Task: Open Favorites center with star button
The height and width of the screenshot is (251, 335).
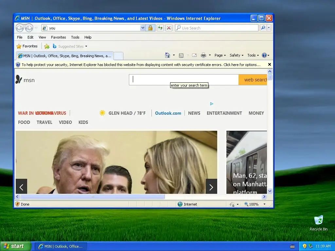Action: (27, 46)
